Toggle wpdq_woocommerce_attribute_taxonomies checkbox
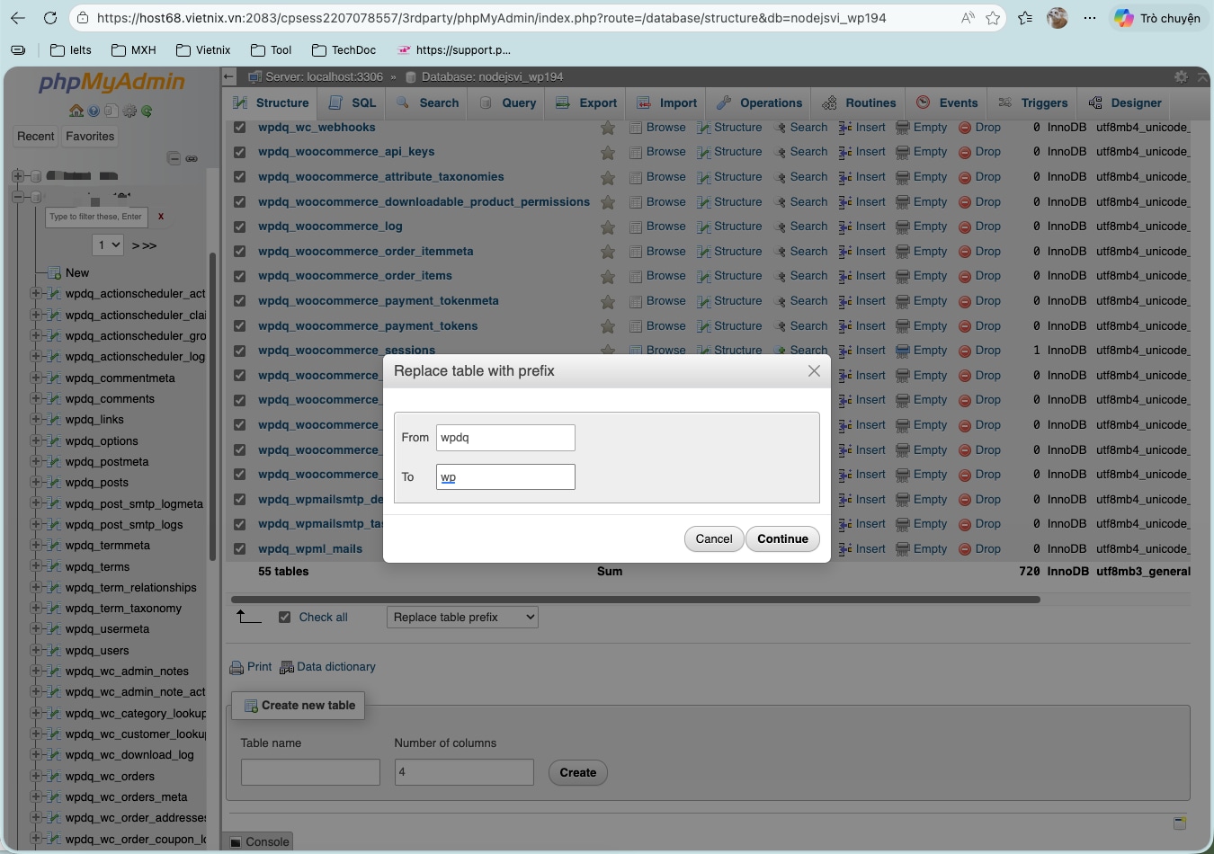 pos(239,177)
